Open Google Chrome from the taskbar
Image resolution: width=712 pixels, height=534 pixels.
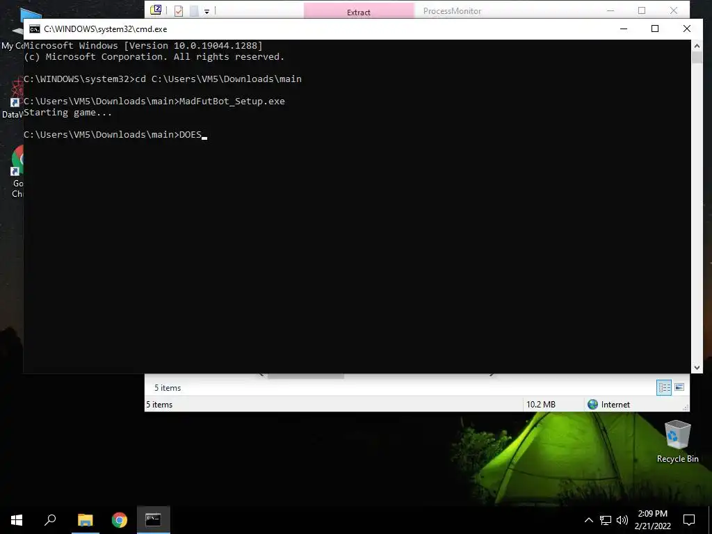(120, 520)
